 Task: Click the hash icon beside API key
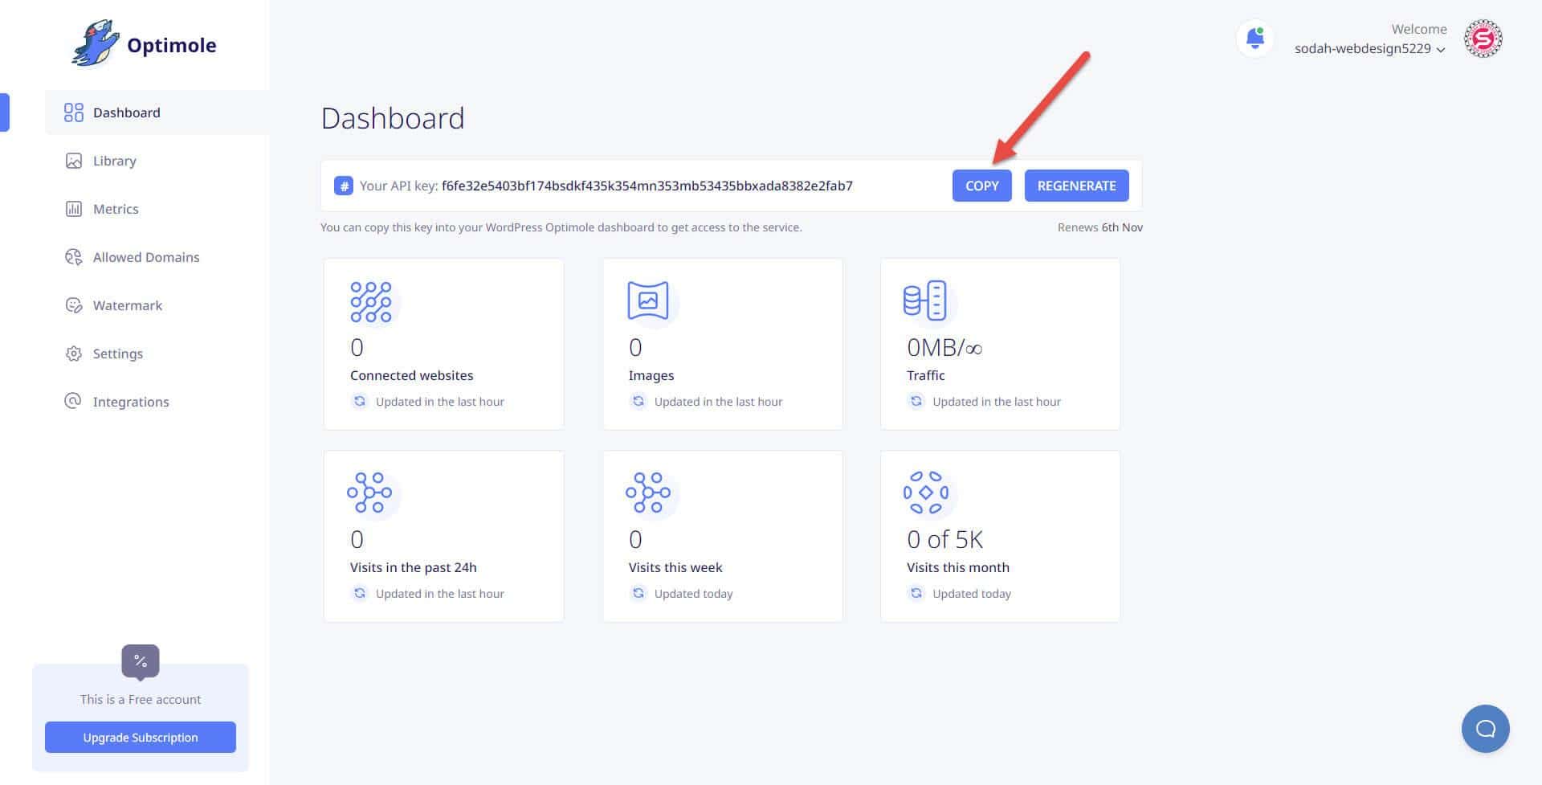click(x=343, y=186)
